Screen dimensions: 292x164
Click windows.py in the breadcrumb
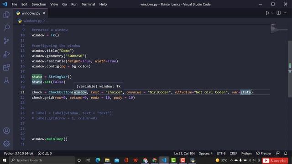(x=32, y=21)
